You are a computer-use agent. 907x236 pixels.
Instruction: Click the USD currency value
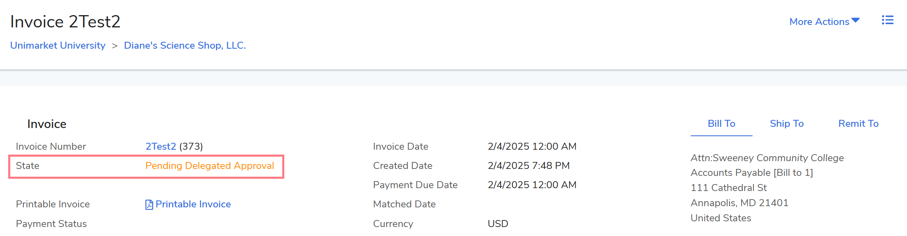coord(498,224)
